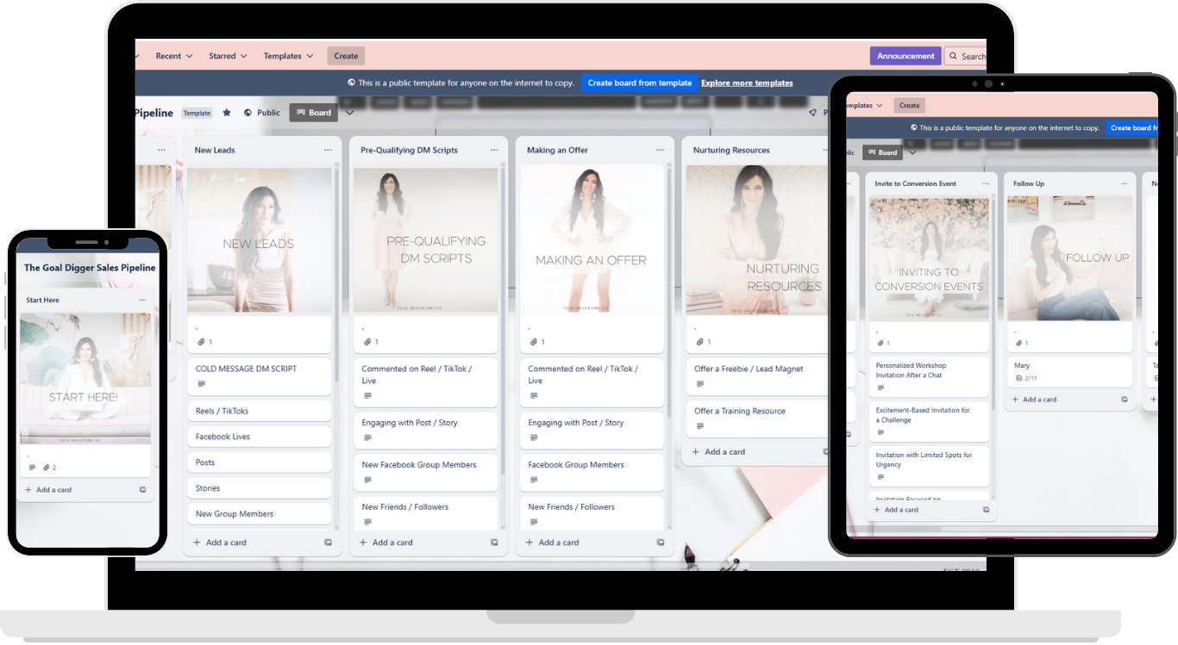Click the Follow Up list template card icon

[1125, 400]
